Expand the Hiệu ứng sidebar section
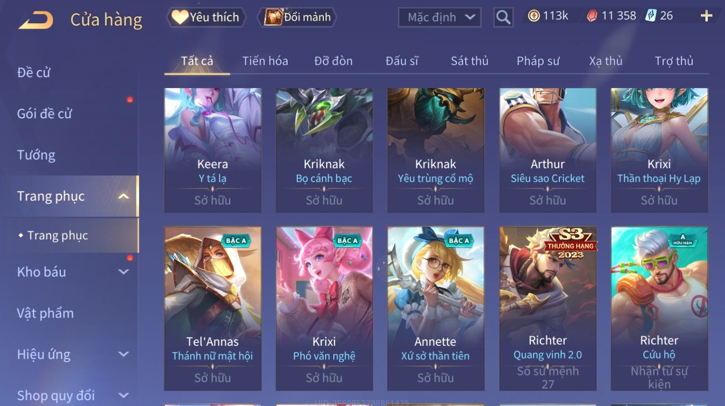This screenshot has width=725, height=406. coord(124,355)
